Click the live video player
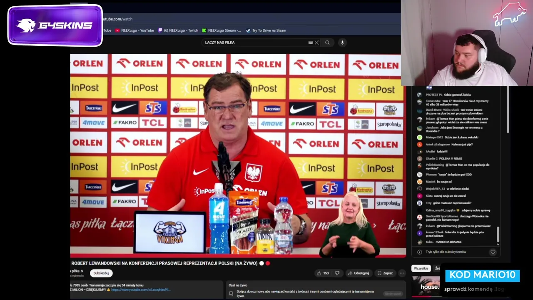 (238, 155)
